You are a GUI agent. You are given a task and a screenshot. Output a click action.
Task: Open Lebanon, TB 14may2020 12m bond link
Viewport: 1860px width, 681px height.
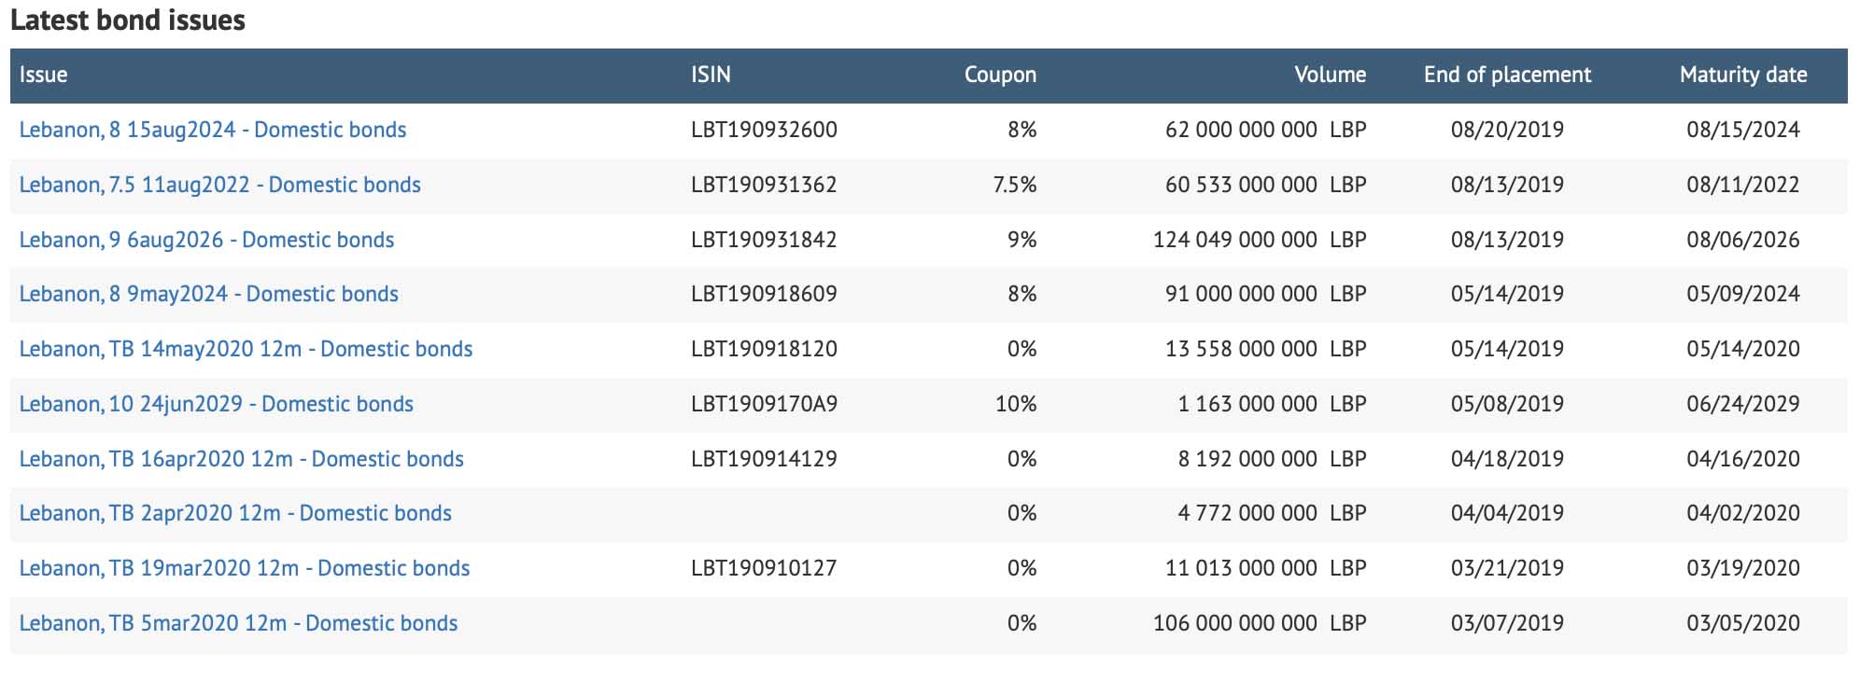tap(246, 349)
